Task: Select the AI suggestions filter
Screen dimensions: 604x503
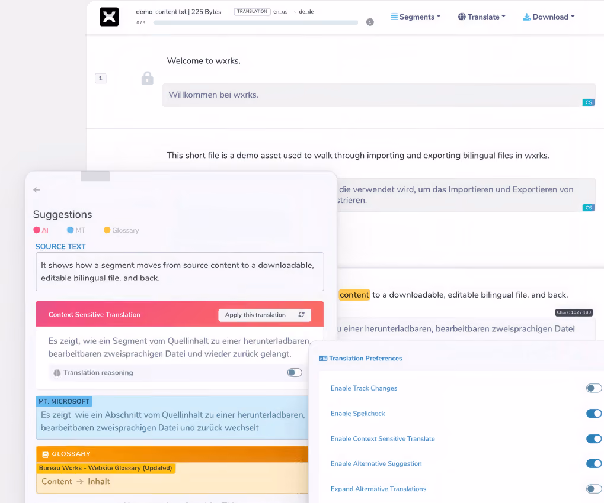Action: (41, 230)
